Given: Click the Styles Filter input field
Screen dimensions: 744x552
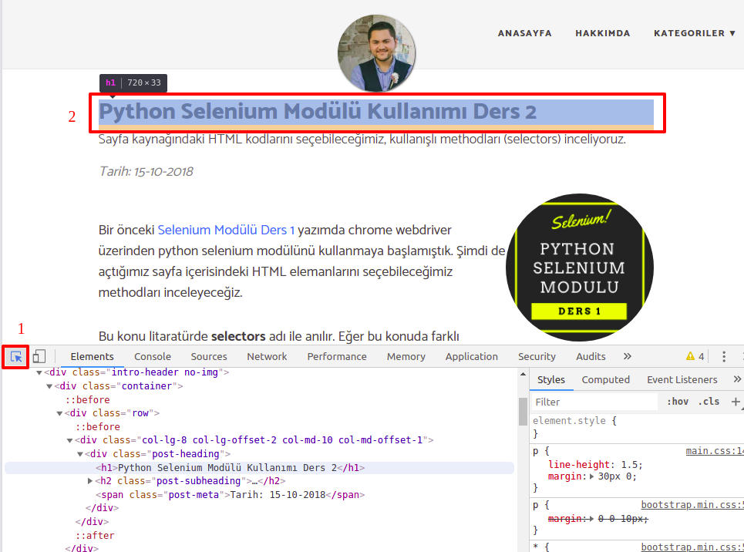Looking at the screenshot, I should [x=595, y=402].
